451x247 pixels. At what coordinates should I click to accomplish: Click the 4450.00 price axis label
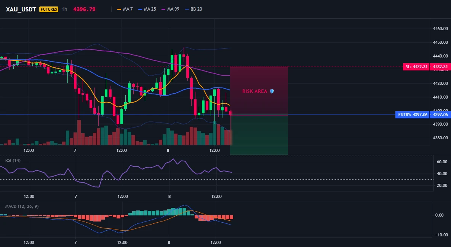point(440,42)
